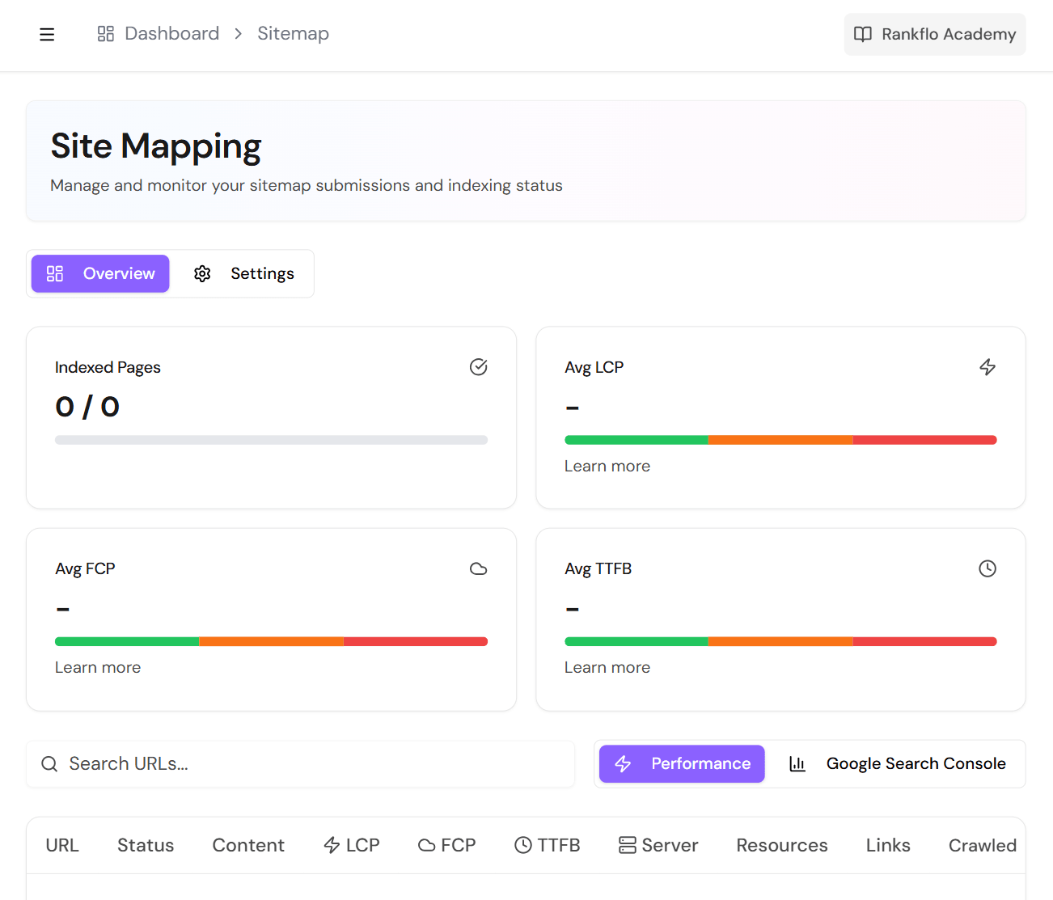The width and height of the screenshot is (1053, 900).
Task: Click Learn more under Avg TTFB
Action: [607, 666]
